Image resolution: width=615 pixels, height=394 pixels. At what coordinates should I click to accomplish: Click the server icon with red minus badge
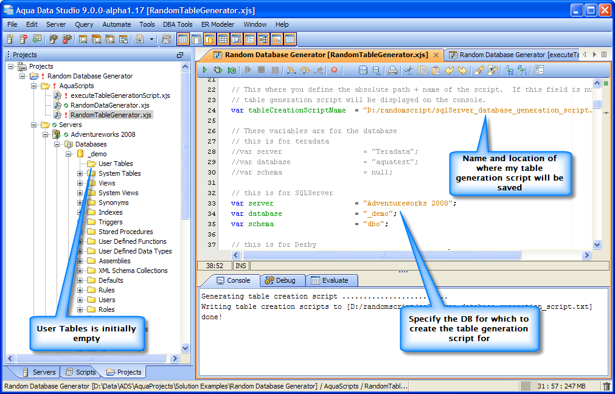tap(24, 39)
